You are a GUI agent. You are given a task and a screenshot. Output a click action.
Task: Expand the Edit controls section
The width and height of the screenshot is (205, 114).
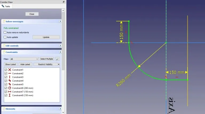60,46
